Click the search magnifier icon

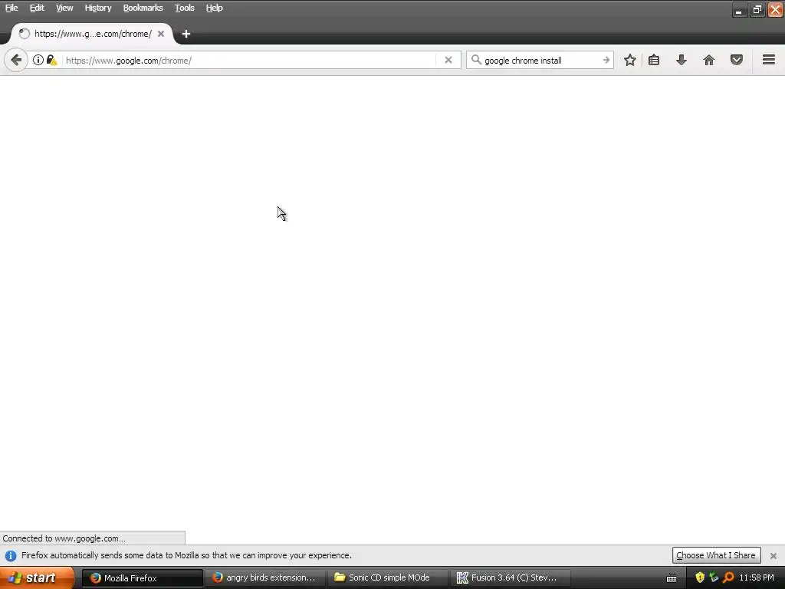tap(476, 60)
